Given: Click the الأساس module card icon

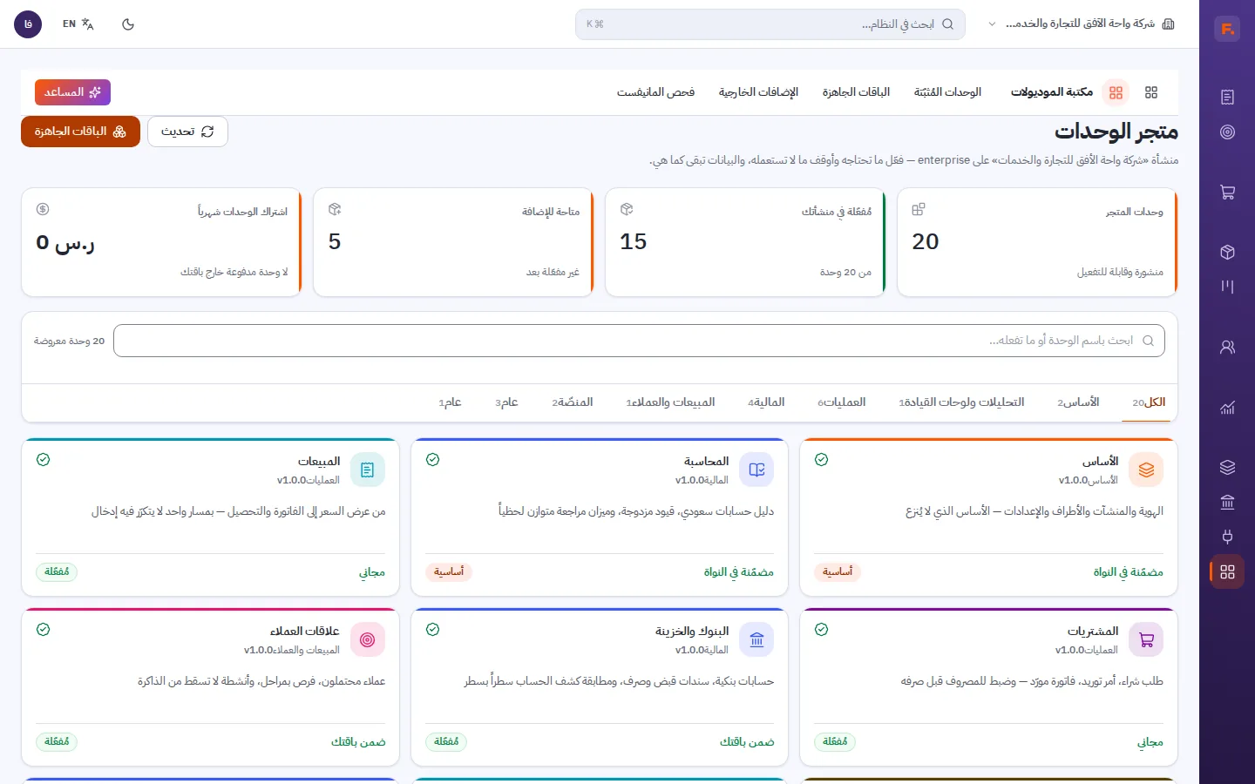Looking at the screenshot, I should pos(1146,470).
